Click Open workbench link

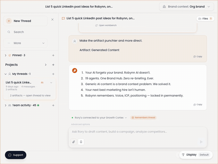tap(106, 25)
